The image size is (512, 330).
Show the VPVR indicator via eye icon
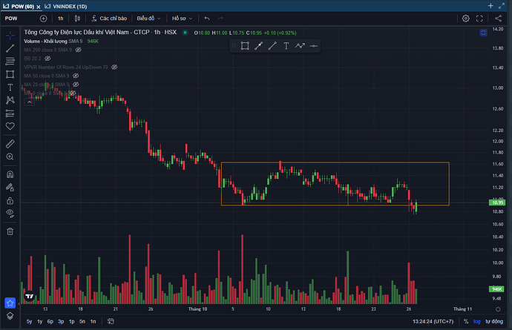(115, 67)
